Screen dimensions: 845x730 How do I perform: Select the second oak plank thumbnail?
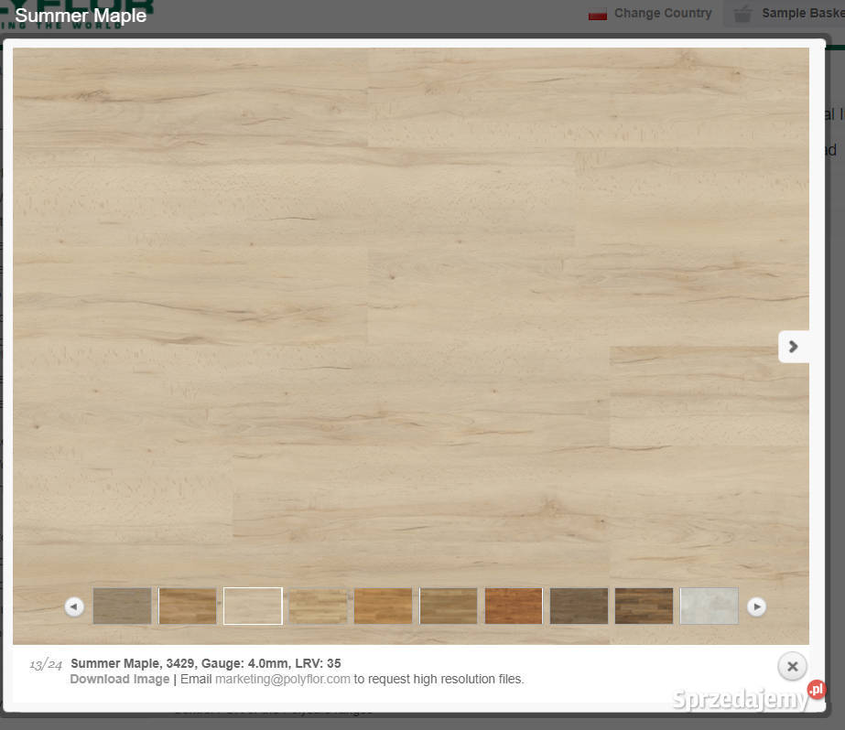pos(188,606)
